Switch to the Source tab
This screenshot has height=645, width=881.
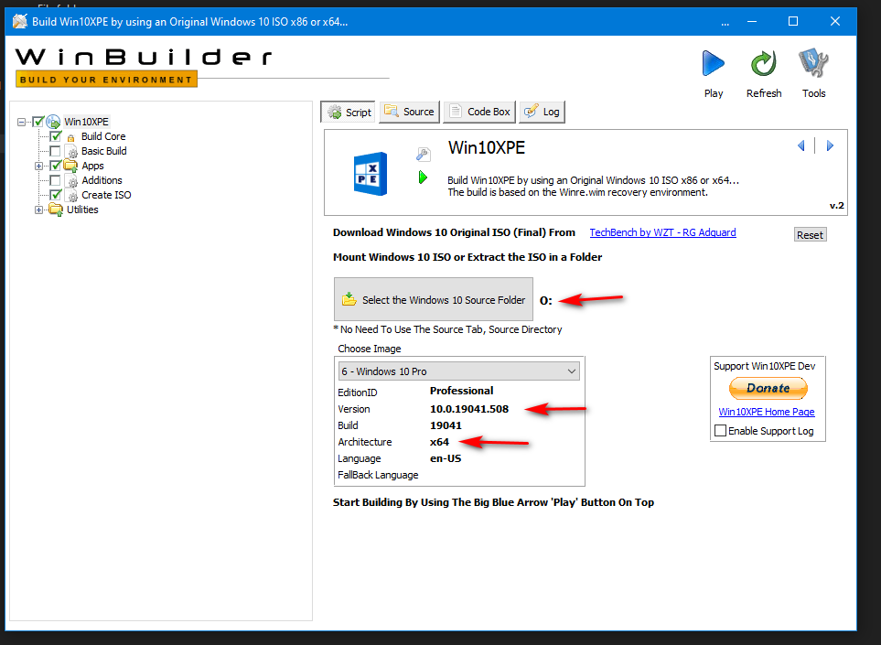(410, 112)
